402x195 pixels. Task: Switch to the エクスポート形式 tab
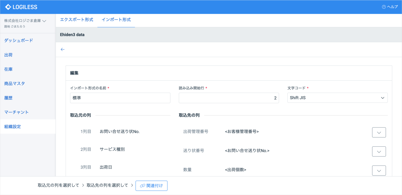point(77,20)
